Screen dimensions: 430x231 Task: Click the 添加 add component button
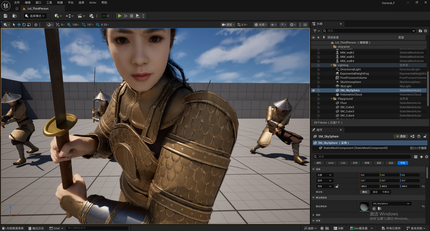[x=401, y=136]
